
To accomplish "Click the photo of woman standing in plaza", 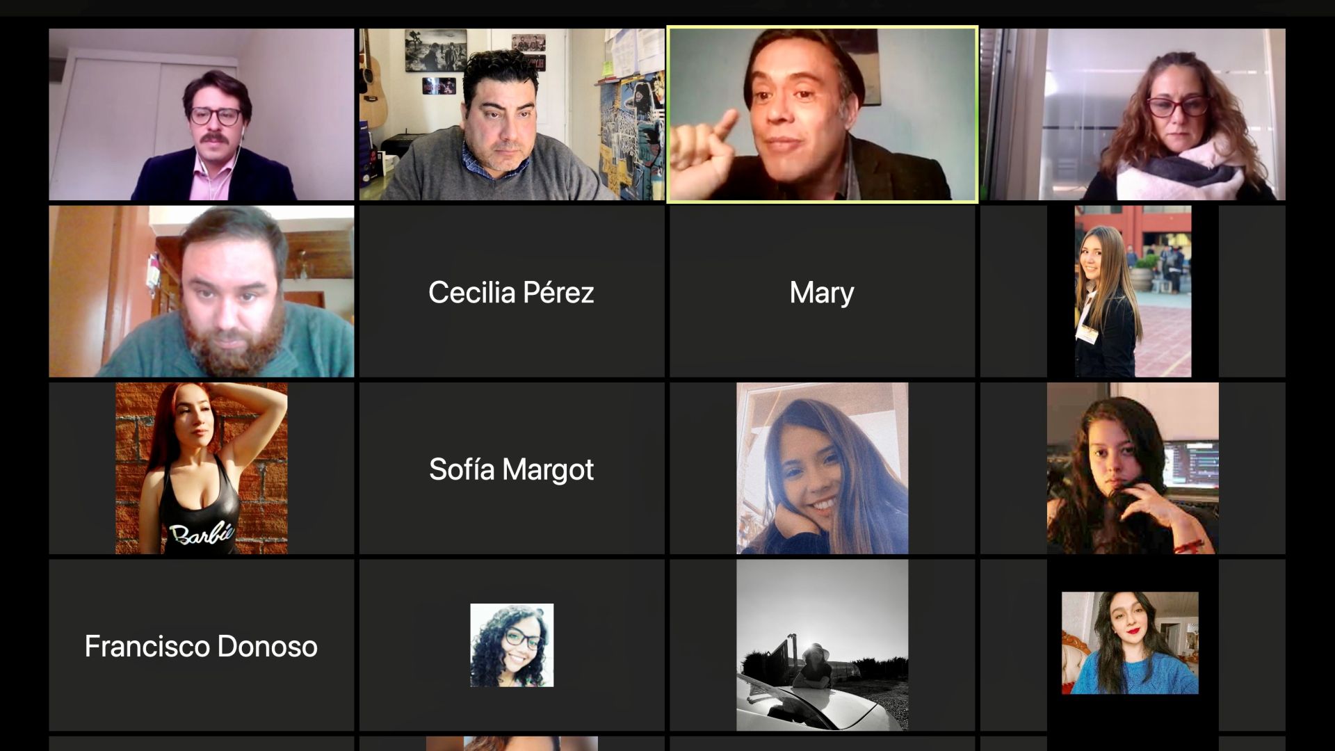I will (1133, 291).
